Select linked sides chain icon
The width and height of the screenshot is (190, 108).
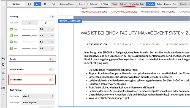(x=46, y=23)
